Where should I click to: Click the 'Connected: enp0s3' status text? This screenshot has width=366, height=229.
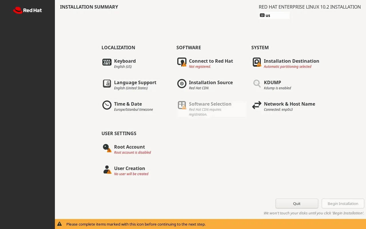point(278,110)
